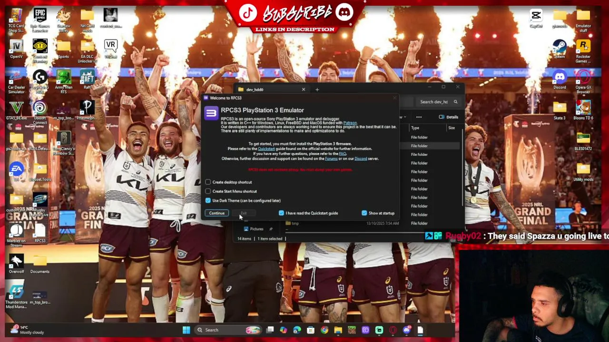The image size is (609, 342).
Task: Open Marbles on Stream shortcut
Action: pos(16,236)
